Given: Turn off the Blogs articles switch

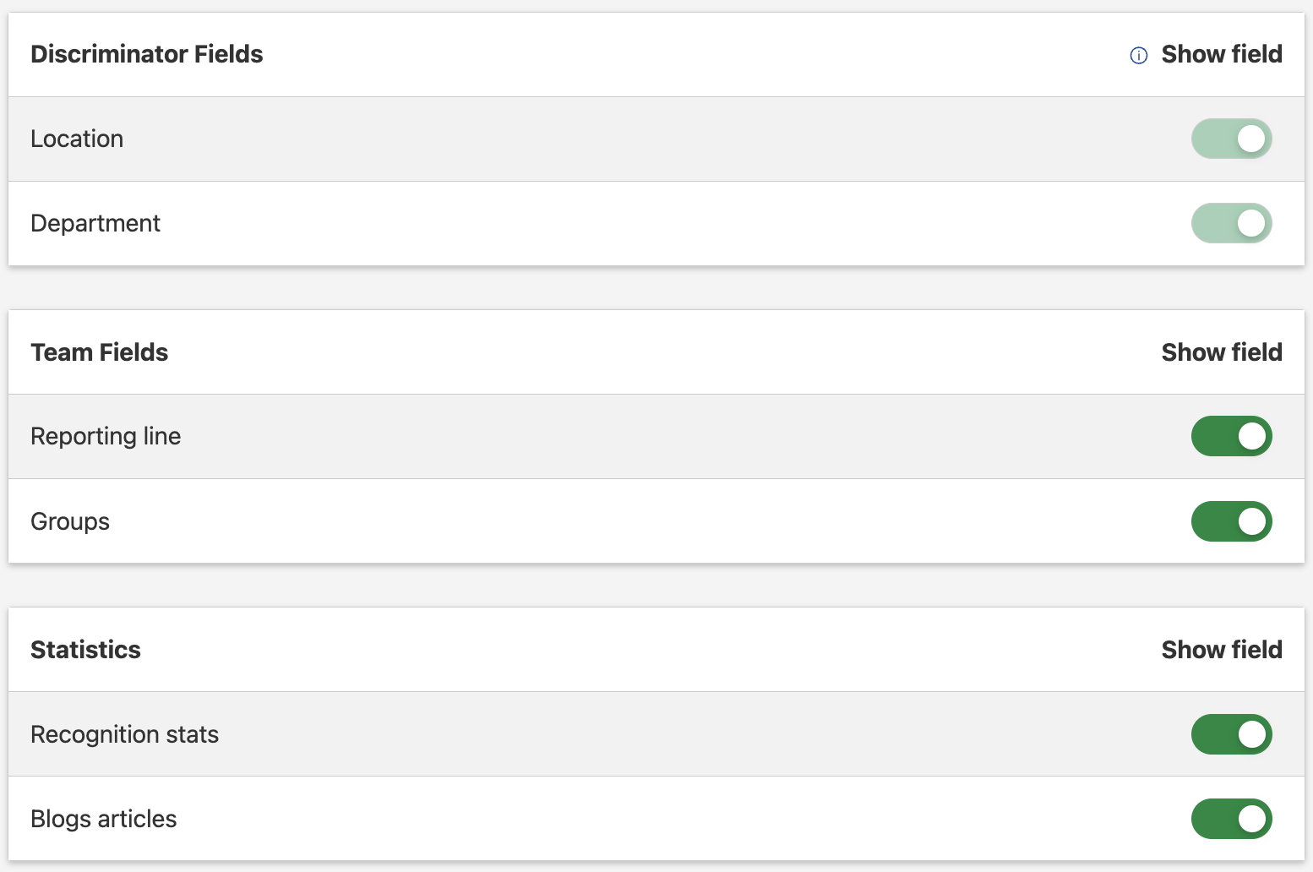Looking at the screenshot, I should coord(1231,819).
